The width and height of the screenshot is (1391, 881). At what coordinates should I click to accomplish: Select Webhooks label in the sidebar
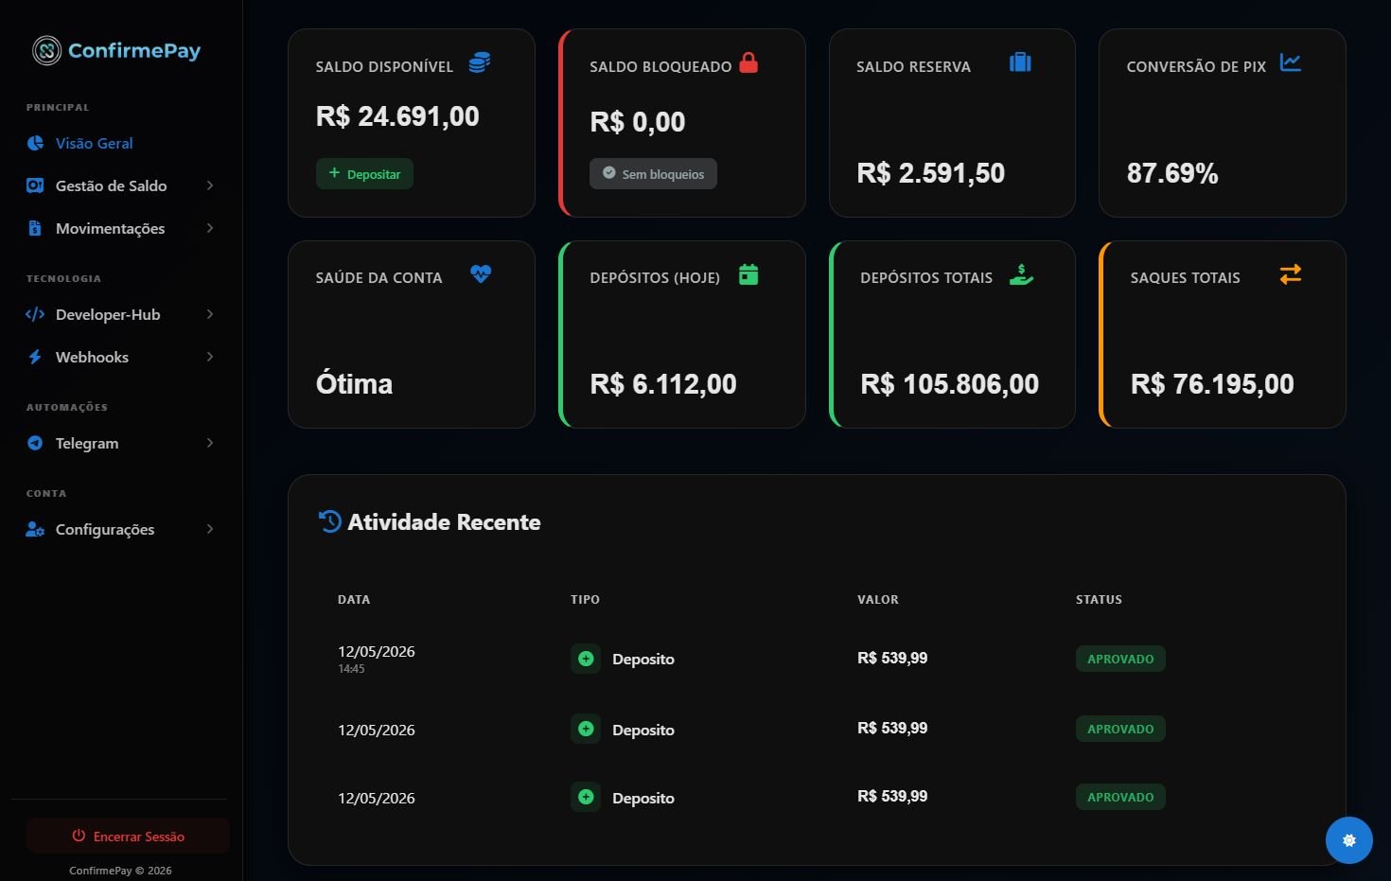(92, 357)
